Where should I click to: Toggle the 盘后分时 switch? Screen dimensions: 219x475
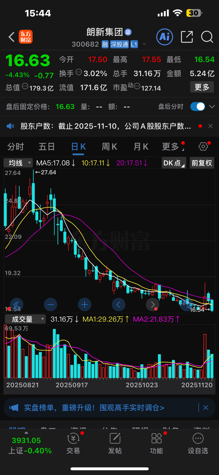click(x=198, y=107)
